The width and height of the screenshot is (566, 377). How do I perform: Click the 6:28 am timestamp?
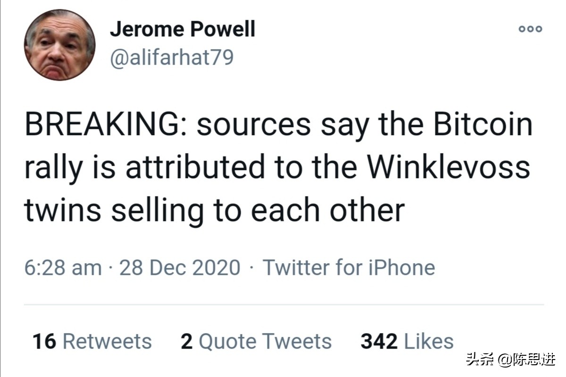pos(63,268)
